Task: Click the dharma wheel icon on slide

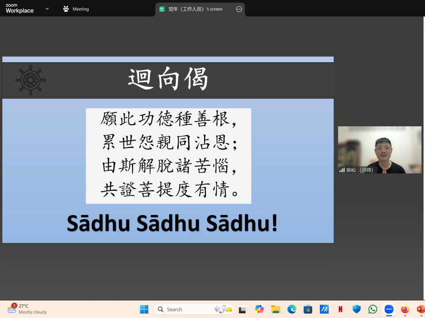Action: pyautogui.click(x=30, y=80)
